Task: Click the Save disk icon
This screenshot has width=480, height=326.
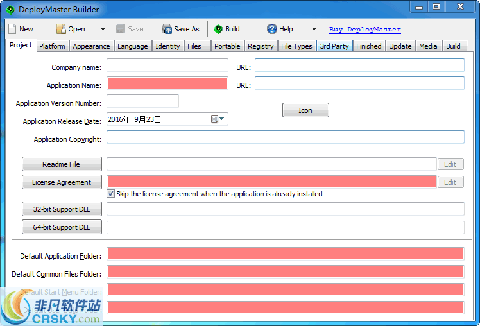Action: (120, 29)
